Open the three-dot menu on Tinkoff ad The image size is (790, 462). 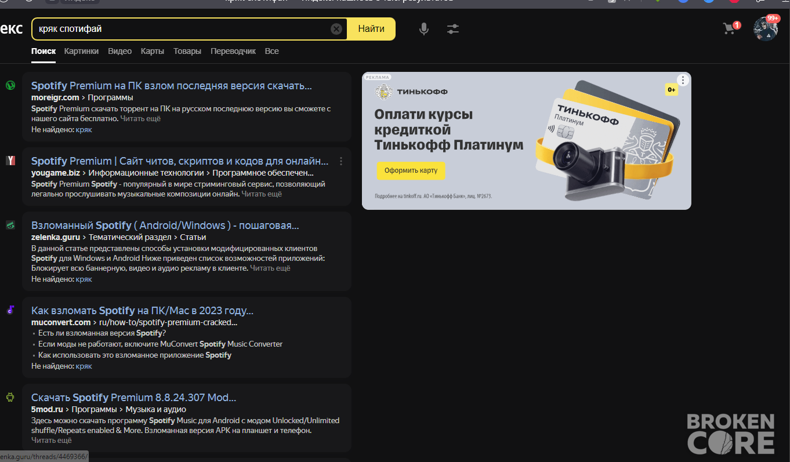tap(683, 80)
